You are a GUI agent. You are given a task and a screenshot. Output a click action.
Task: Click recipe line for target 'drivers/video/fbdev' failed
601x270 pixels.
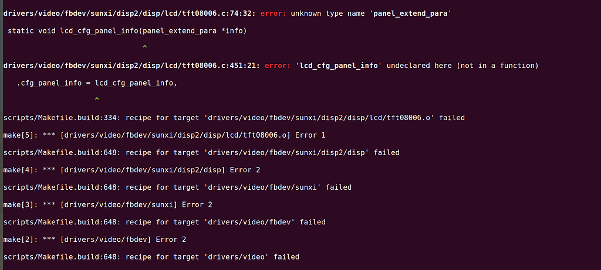point(164,222)
